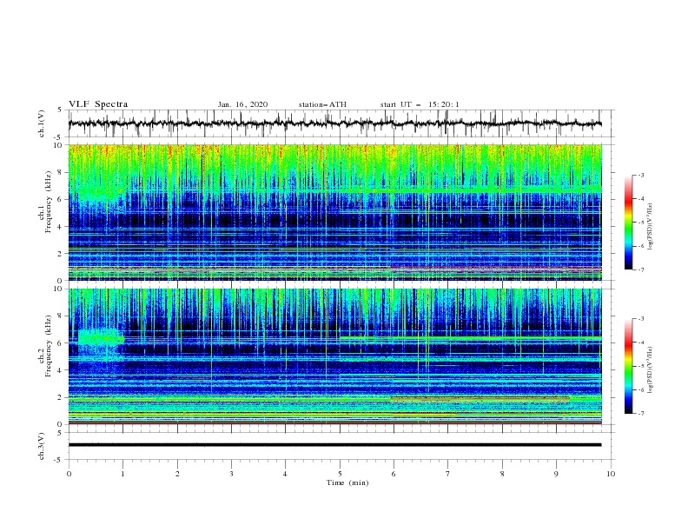Viewport: 688px width, 532px height.
Task: Click the "VLF Spectra" title text
Action: tap(98, 104)
